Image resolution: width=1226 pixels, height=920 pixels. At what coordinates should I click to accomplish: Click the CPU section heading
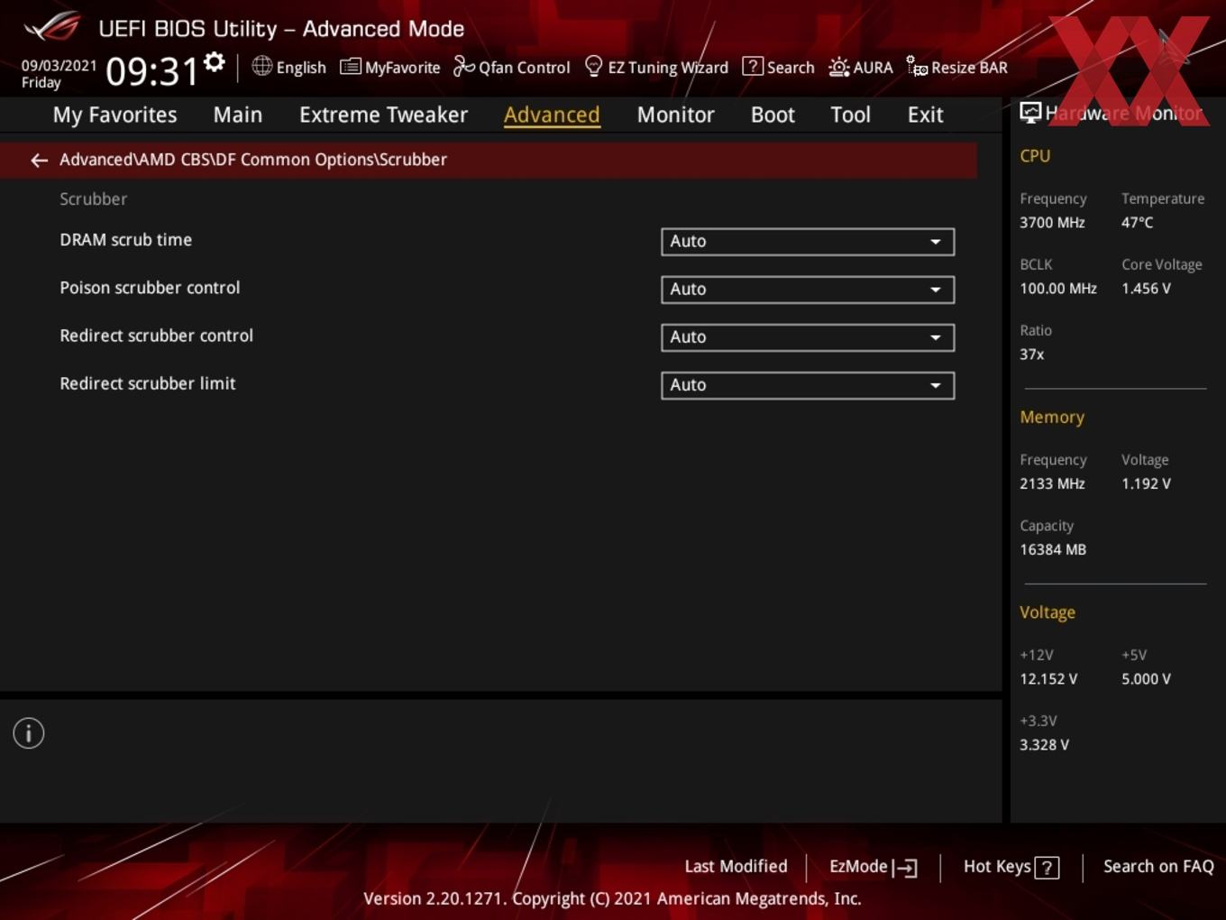click(1035, 155)
